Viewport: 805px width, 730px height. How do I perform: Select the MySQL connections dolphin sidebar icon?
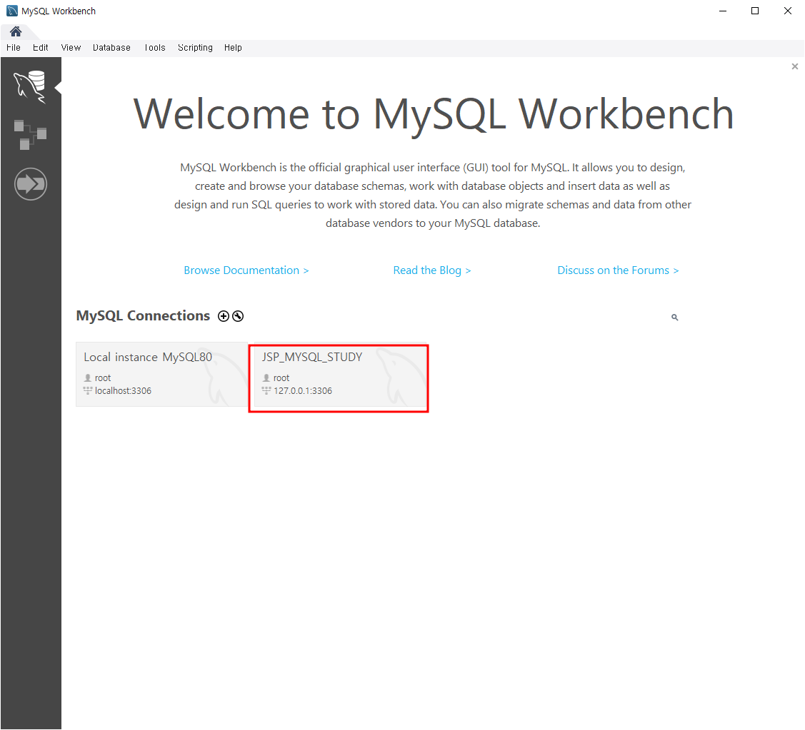30,87
